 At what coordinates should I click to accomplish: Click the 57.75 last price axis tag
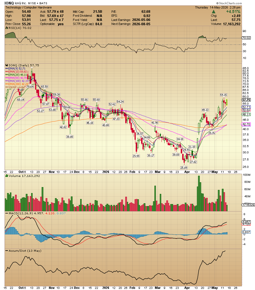pyautogui.click(x=246, y=100)
